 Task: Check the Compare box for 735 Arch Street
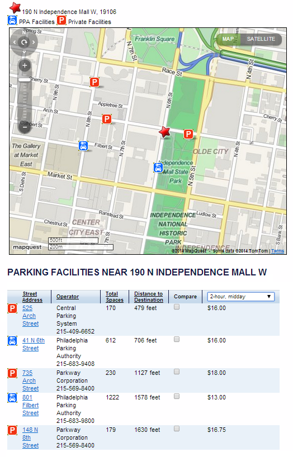177,372
